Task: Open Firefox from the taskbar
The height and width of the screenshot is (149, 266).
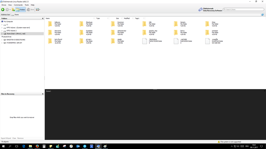Action: 37,146
